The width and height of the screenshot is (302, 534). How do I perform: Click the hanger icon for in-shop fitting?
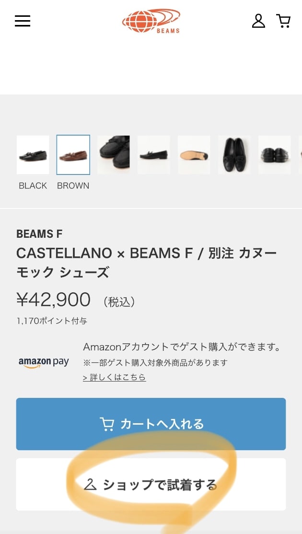pos(90,484)
